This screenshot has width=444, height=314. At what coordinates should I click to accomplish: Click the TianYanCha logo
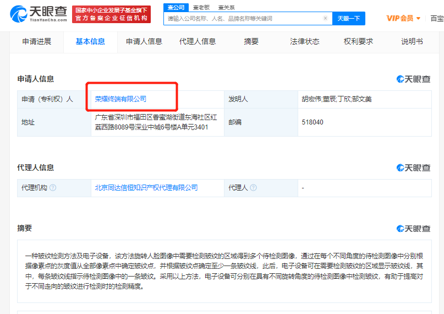(x=39, y=14)
